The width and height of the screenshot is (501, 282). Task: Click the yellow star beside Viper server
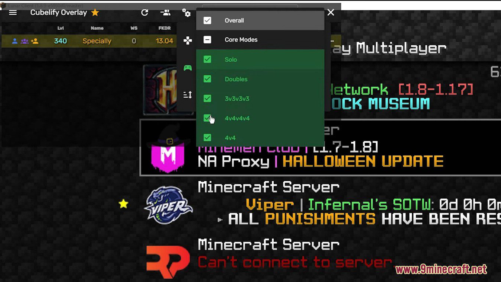[123, 204]
